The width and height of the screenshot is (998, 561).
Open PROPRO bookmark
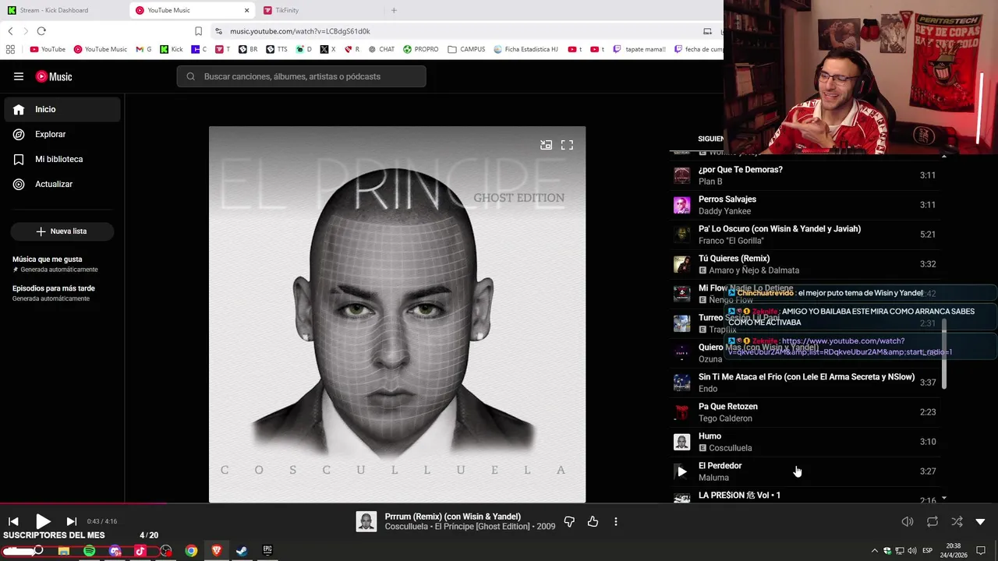[x=420, y=49]
